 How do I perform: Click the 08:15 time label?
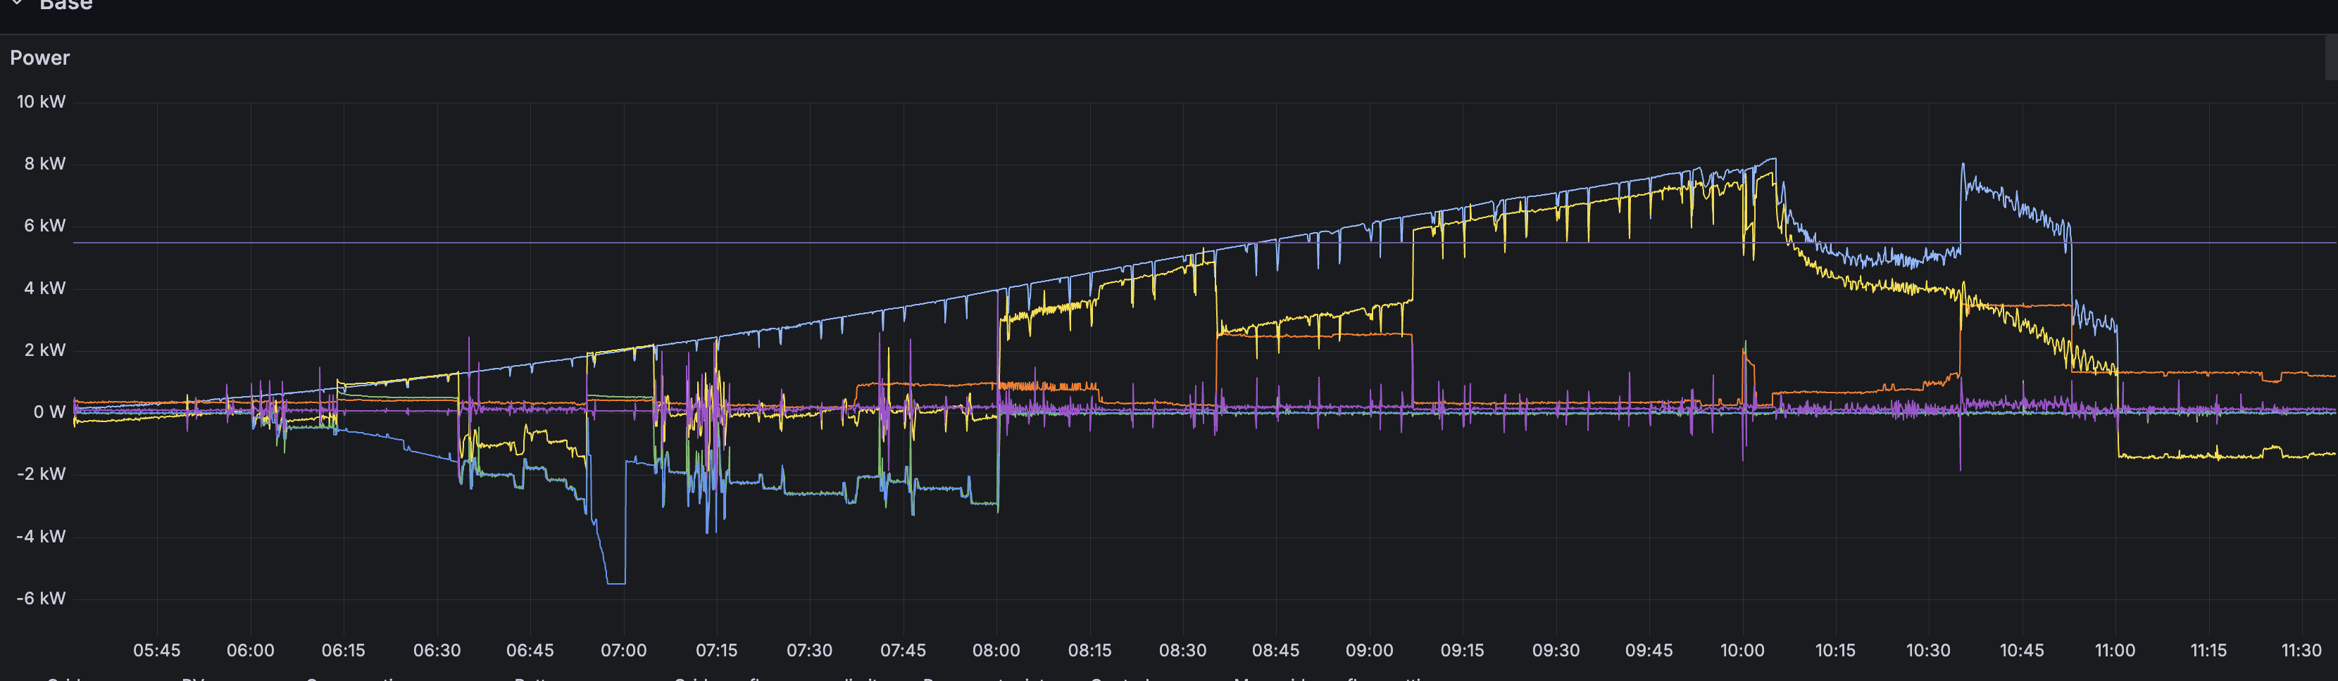tap(1089, 650)
